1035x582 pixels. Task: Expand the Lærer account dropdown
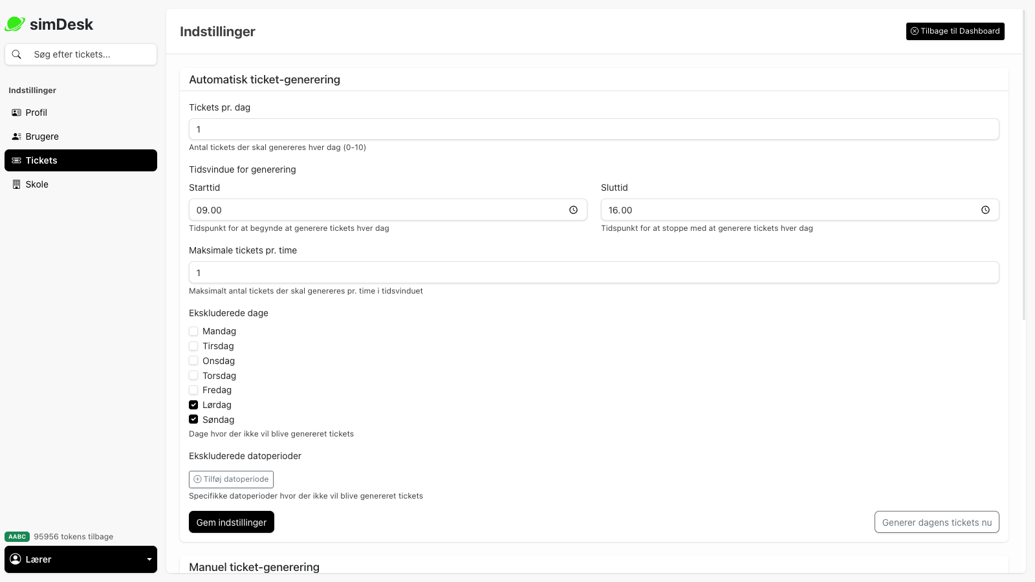coord(81,559)
